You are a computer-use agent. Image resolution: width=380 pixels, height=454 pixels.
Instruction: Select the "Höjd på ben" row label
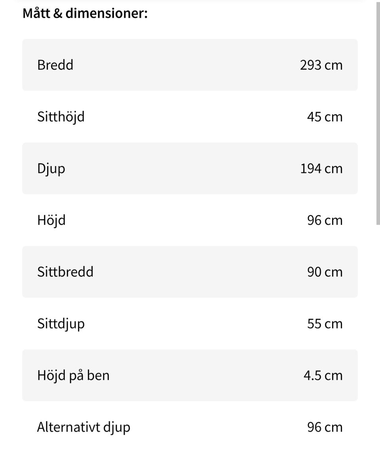pos(73,375)
